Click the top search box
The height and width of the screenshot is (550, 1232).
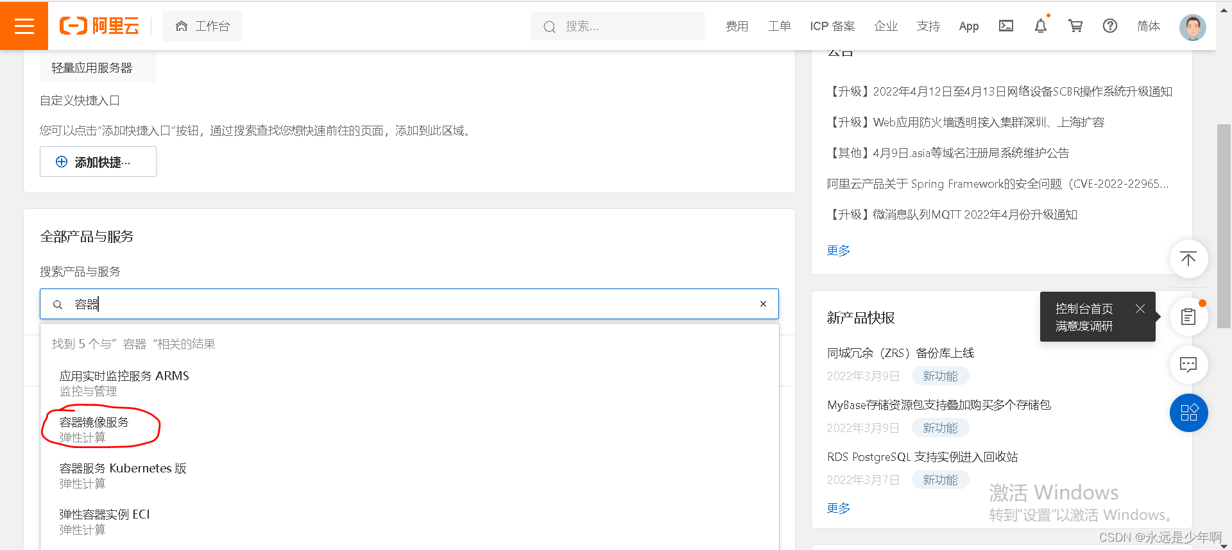pyautogui.click(x=617, y=26)
